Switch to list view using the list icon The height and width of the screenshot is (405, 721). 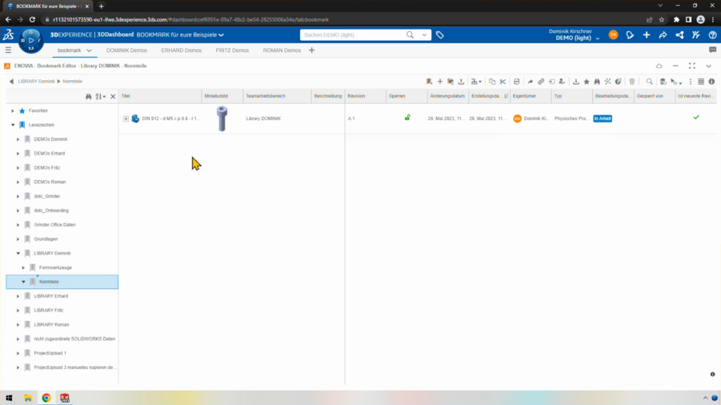pyautogui.click(x=700, y=82)
